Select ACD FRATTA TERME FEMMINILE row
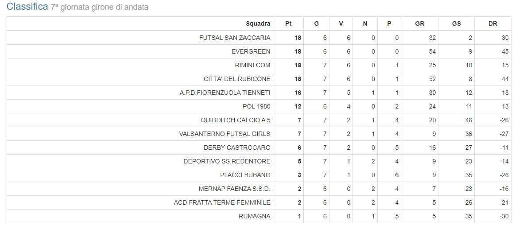 pyautogui.click(x=259, y=202)
